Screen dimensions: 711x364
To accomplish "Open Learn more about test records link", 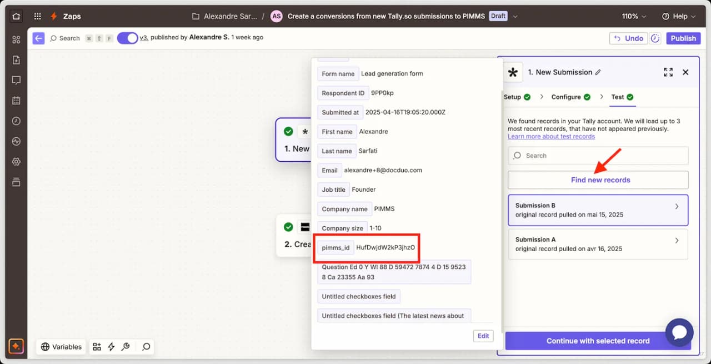I will tap(551, 137).
